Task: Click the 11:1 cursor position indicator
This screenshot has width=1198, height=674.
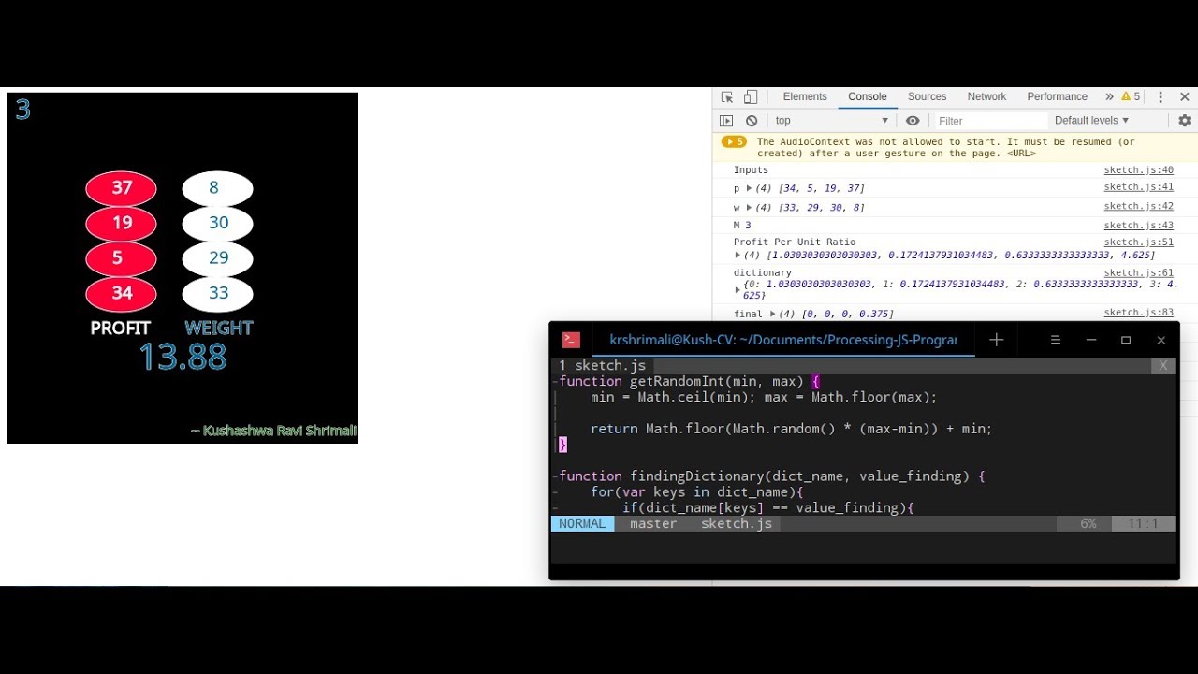Action: (x=1143, y=524)
